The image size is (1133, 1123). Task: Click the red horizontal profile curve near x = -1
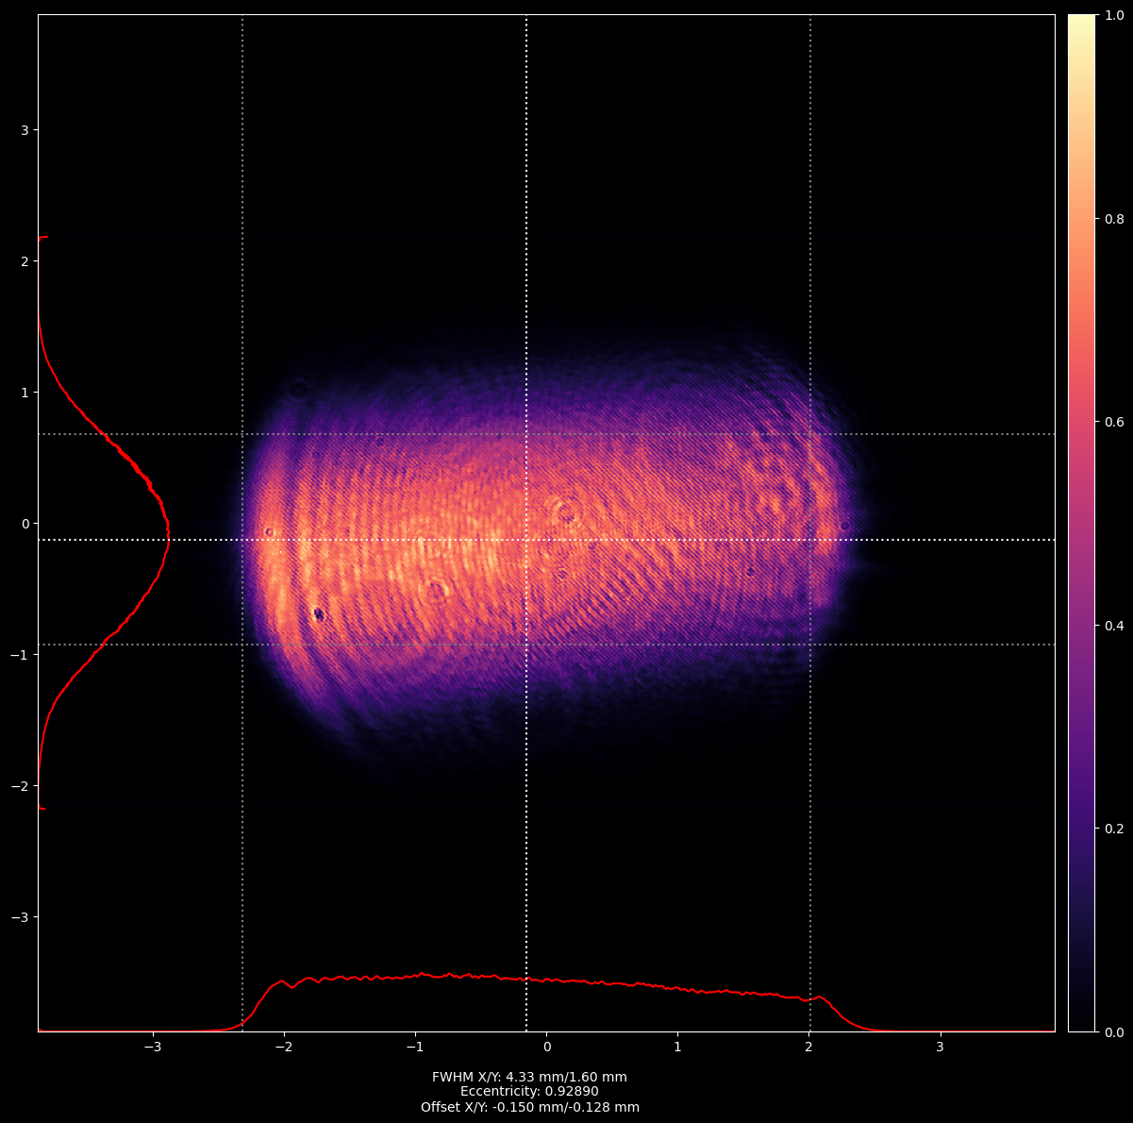415,976
